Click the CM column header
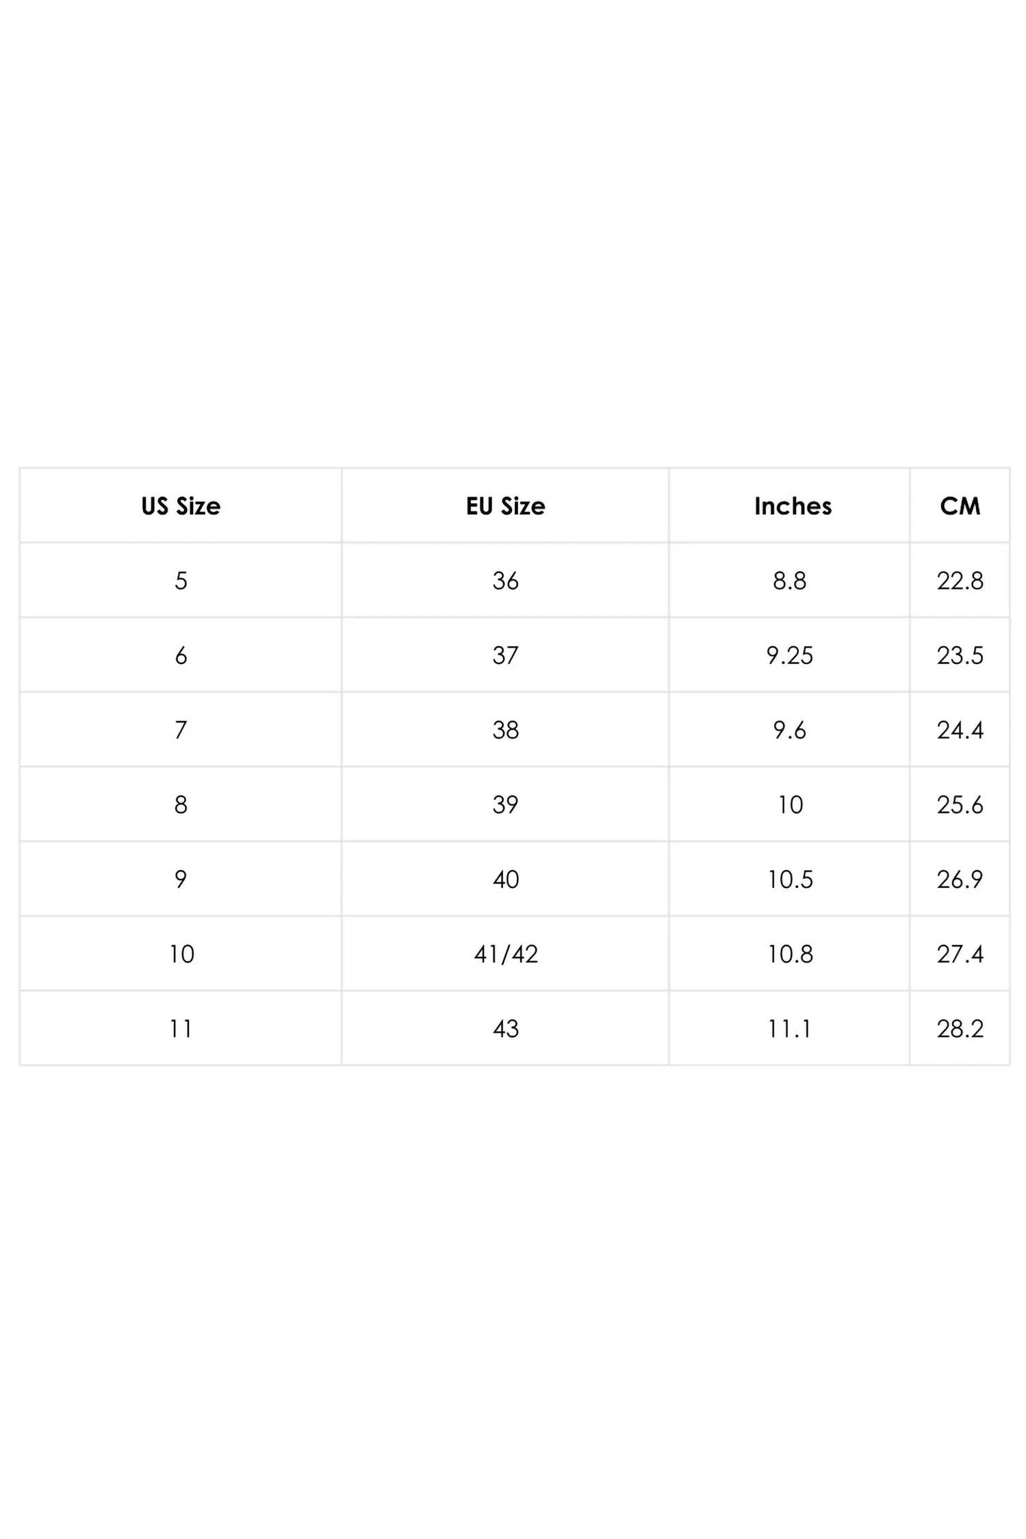1026x1539 pixels. click(960, 506)
